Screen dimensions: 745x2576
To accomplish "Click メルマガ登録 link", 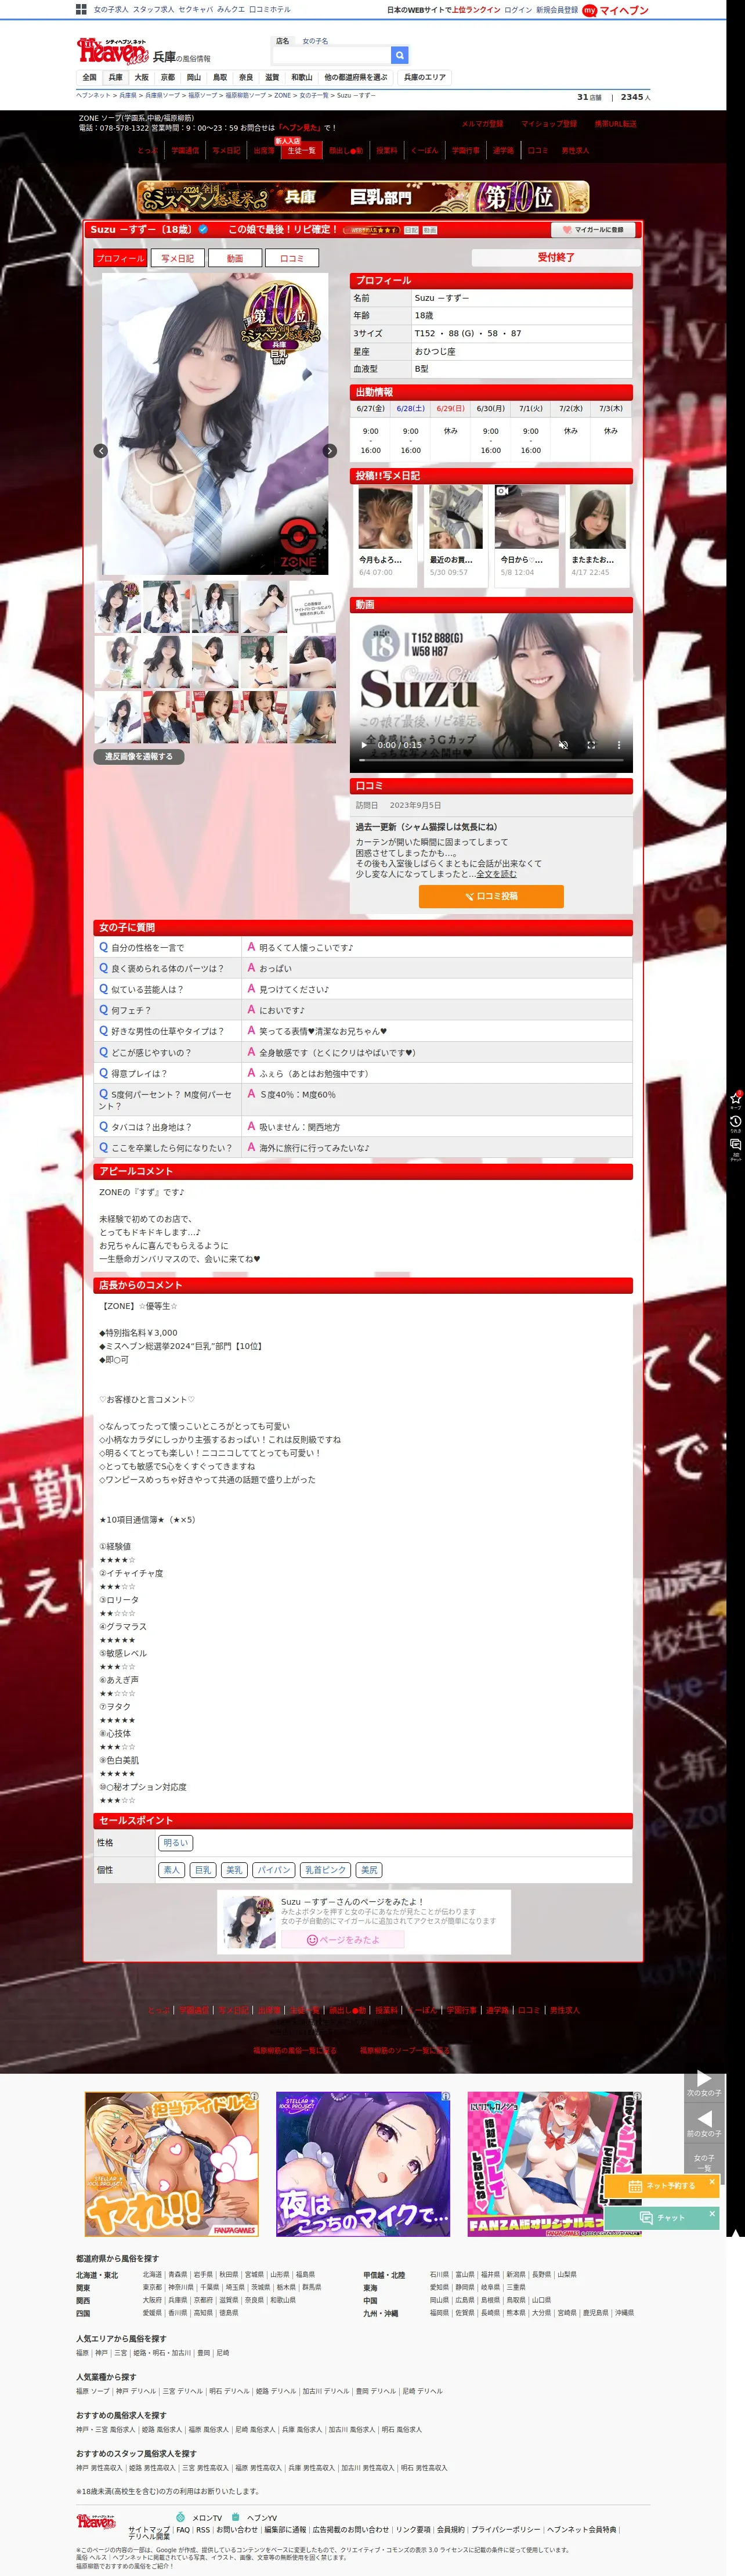I will pyautogui.click(x=482, y=124).
